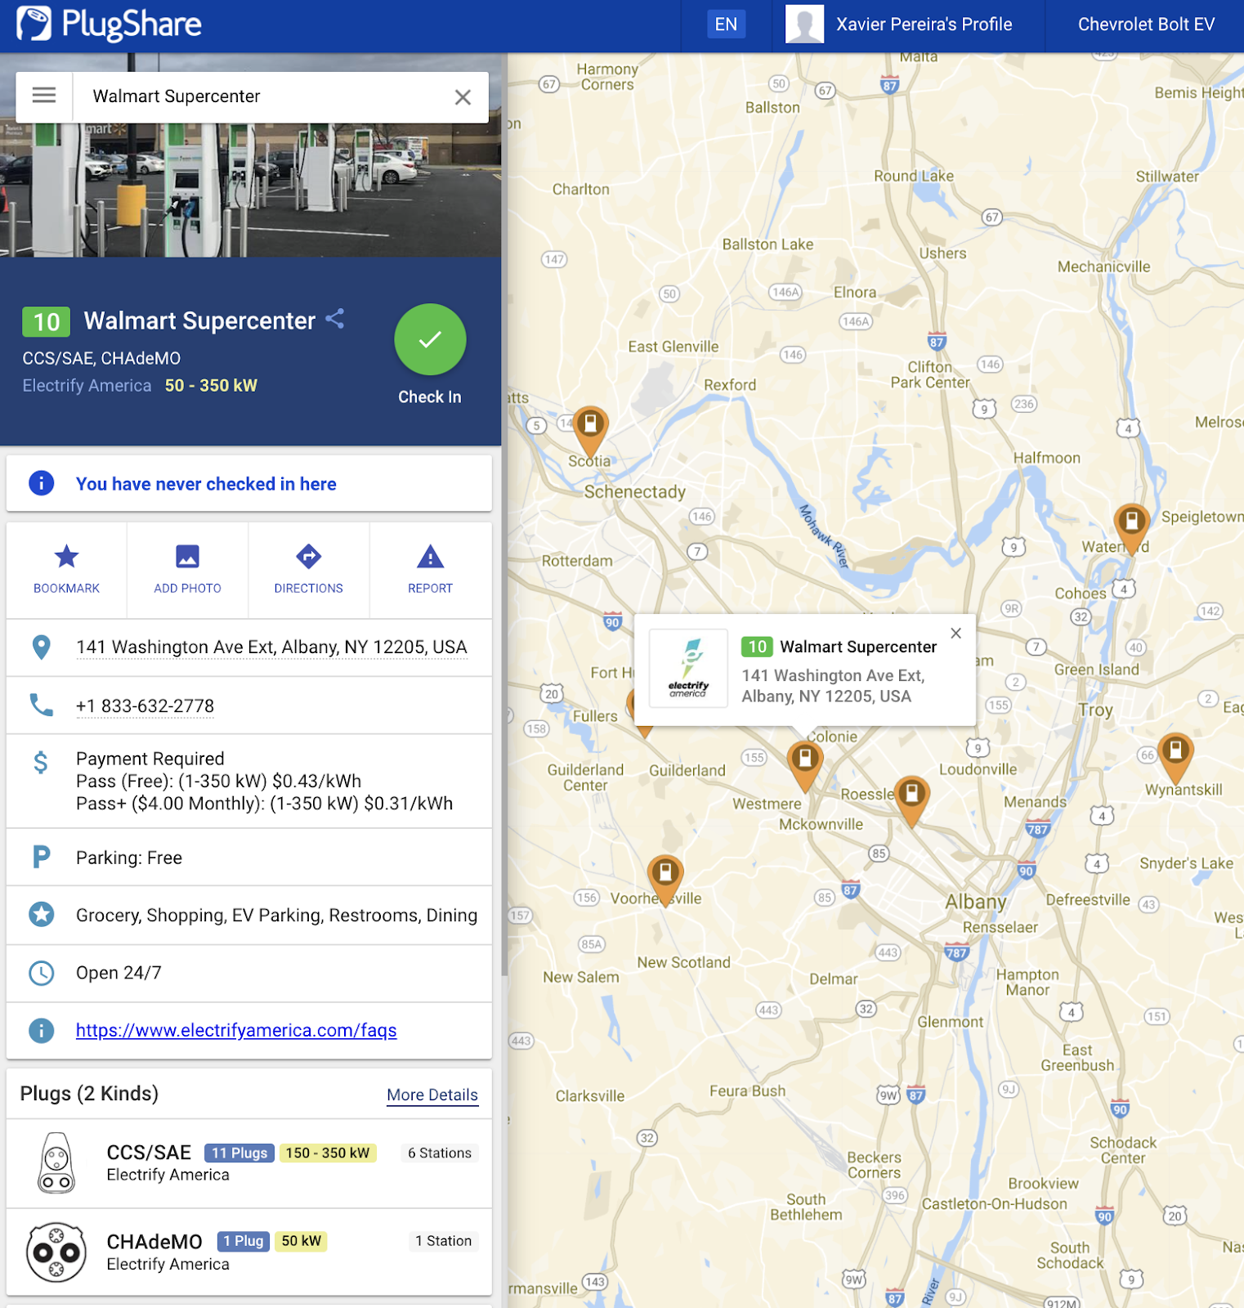Click the Troy label on map
1244x1308 pixels.
point(1095,710)
